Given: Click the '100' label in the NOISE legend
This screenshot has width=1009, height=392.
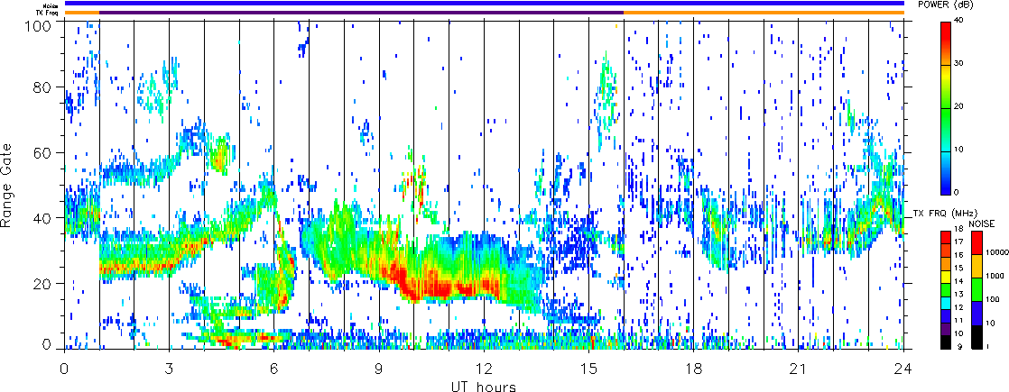Looking at the screenshot, I should click(x=995, y=299).
